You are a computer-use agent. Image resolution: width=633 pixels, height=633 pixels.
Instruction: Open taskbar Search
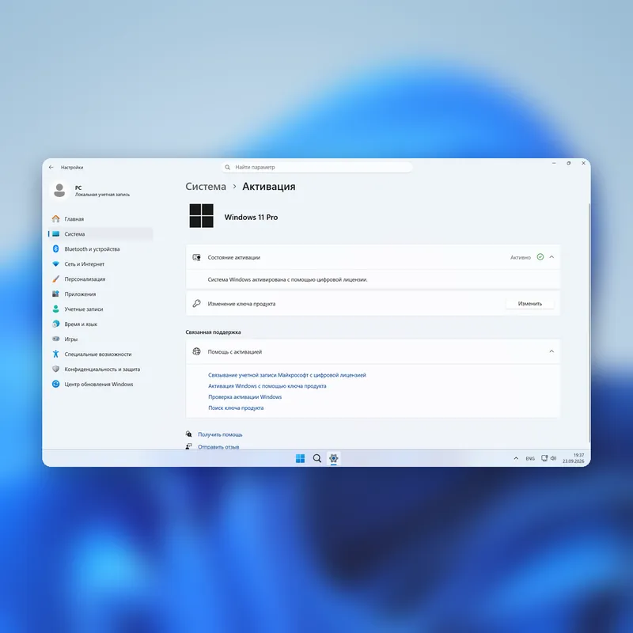pos(317,458)
